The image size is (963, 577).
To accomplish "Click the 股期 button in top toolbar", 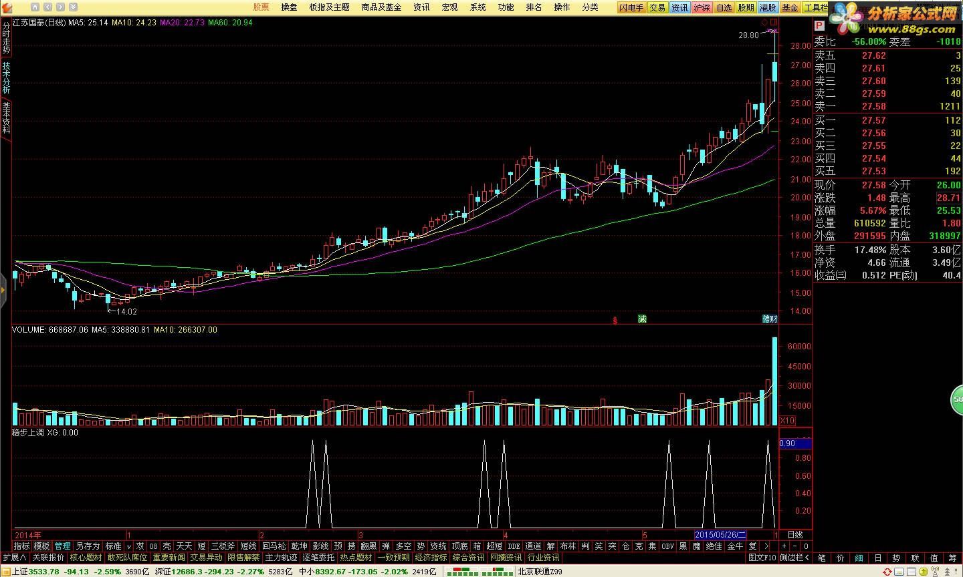I will 746,8.
